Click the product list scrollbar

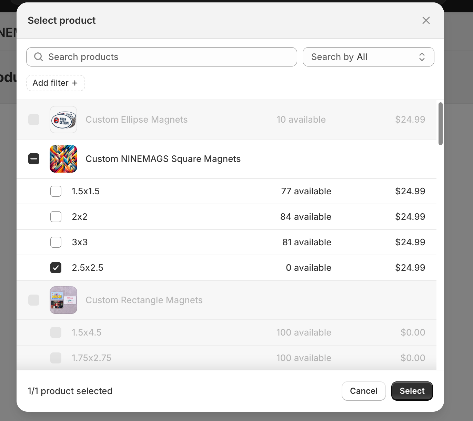(440, 124)
